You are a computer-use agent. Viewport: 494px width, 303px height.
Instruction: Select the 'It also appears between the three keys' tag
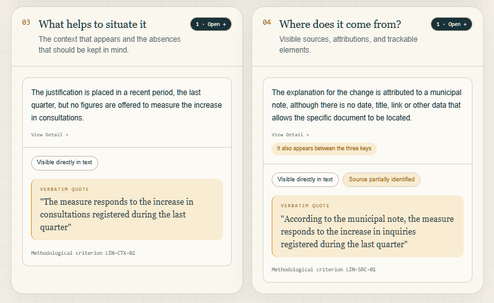pos(324,148)
